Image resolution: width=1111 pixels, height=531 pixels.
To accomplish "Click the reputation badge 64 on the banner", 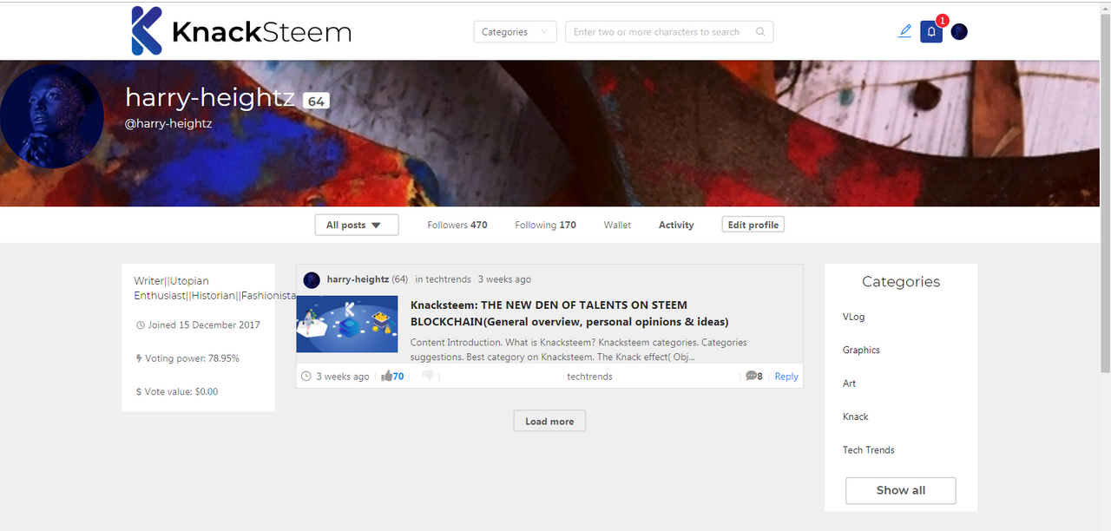I will (x=316, y=102).
